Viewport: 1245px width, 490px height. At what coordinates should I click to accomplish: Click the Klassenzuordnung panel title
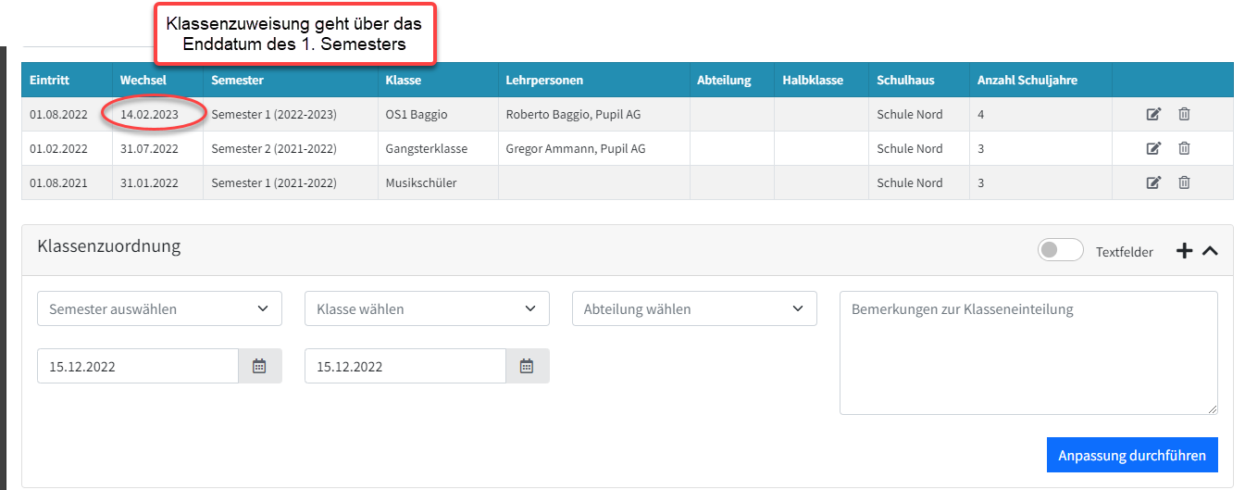click(x=109, y=246)
